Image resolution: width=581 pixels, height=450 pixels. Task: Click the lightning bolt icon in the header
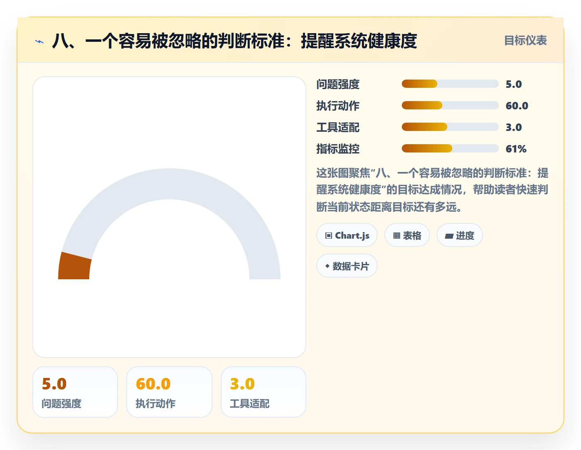[39, 41]
